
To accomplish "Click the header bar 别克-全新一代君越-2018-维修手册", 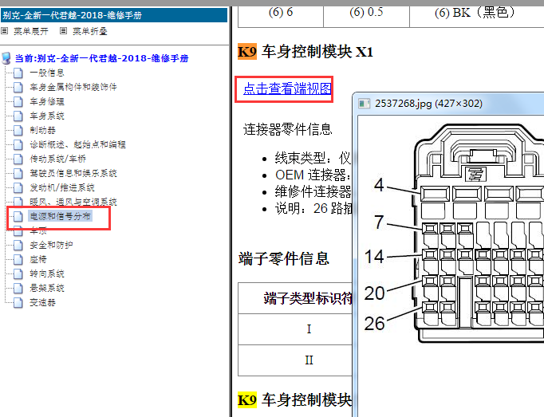I will [x=114, y=15].
